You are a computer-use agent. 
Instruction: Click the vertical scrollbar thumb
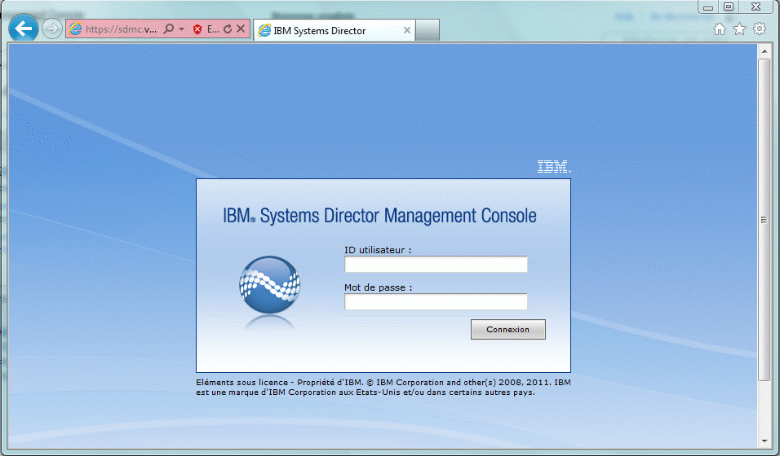click(764, 220)
